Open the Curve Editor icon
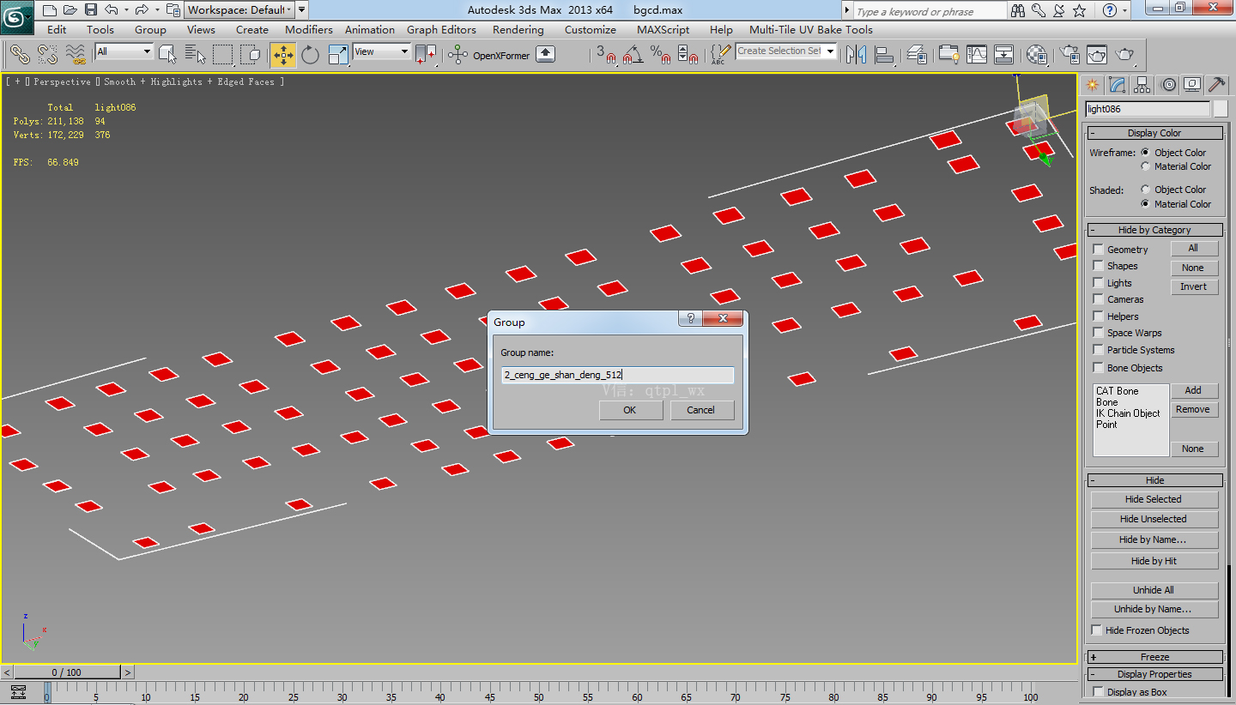This screenshot has height=705, width=1236. (977, 55)
